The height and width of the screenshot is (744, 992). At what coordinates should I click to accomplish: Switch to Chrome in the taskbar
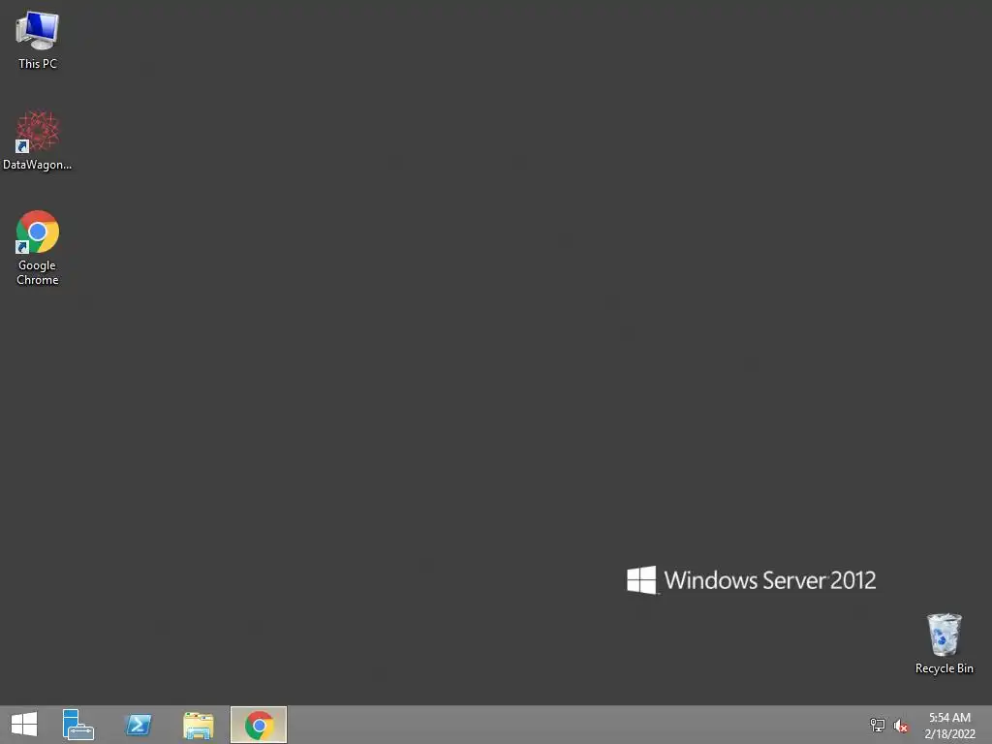point(259,725)
